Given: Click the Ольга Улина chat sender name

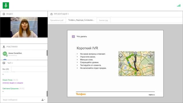Looking at the screenshot, I should (x=7, y=80).
